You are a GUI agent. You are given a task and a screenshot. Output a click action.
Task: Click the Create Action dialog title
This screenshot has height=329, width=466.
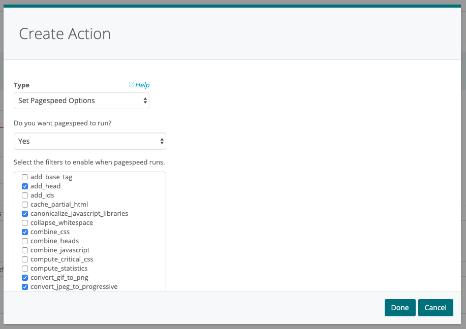tap(65, 34)
